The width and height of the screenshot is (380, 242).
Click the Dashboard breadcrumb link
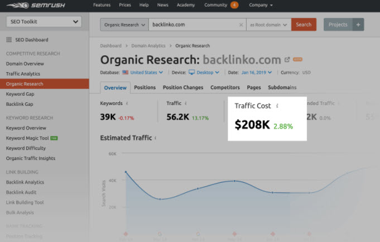coord(110,46)
